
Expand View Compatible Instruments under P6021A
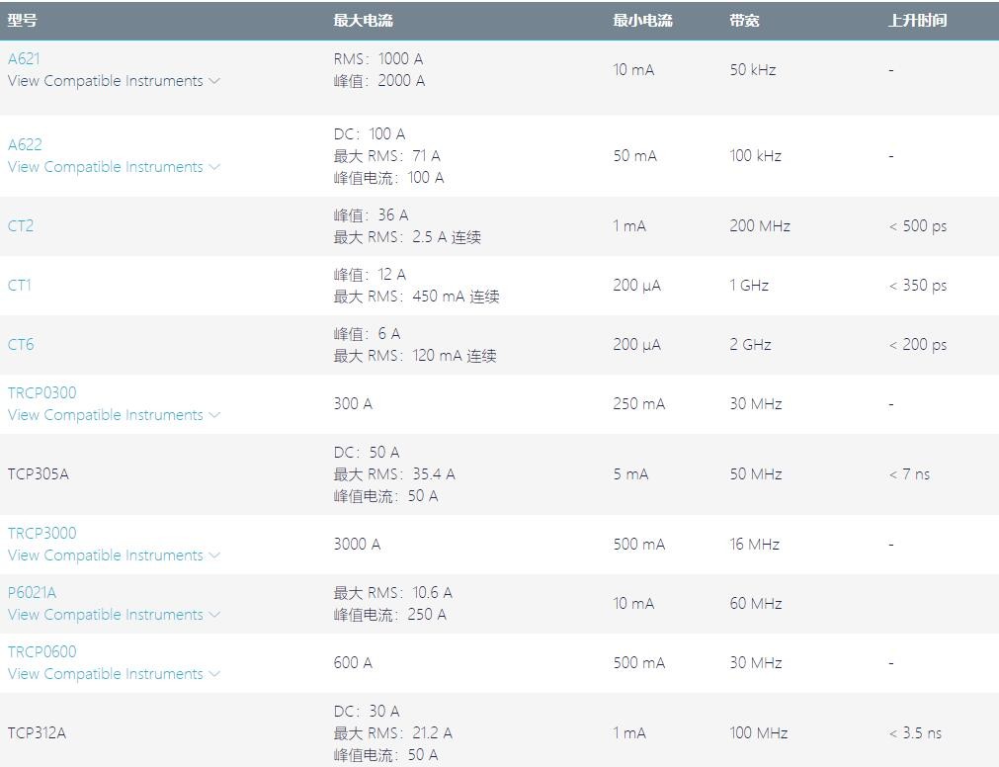point(114,615)
